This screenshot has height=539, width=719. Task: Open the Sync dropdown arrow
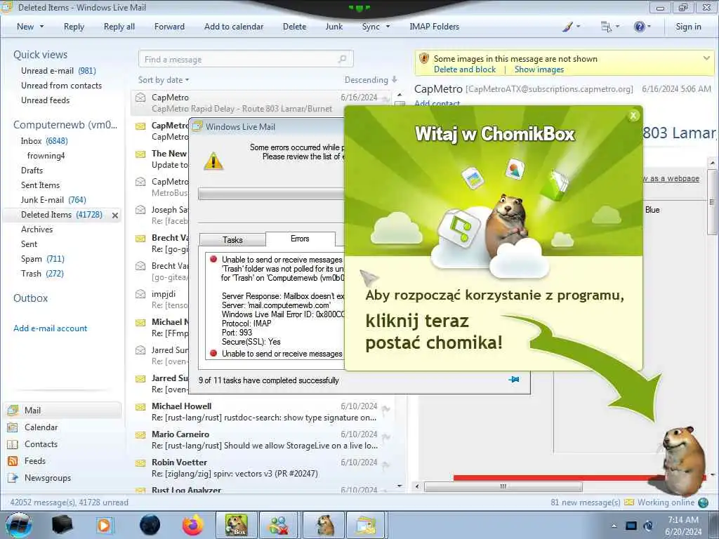click(388, 27)
